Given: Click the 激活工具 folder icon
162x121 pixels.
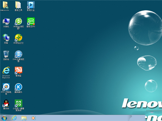Looking at the screenshot, I should 18,5.
